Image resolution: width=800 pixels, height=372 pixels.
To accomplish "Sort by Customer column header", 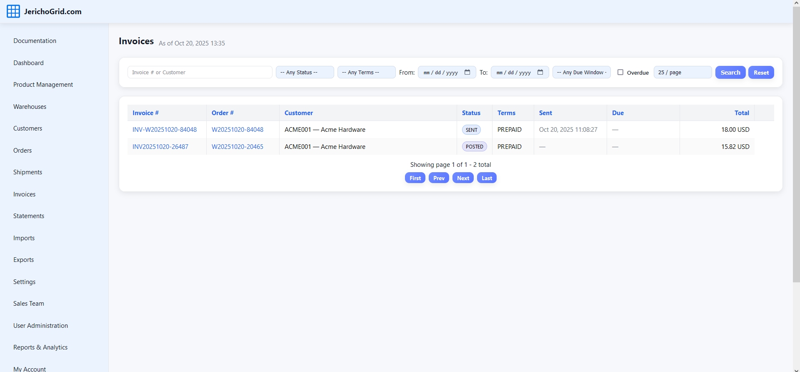I will 299,113.
